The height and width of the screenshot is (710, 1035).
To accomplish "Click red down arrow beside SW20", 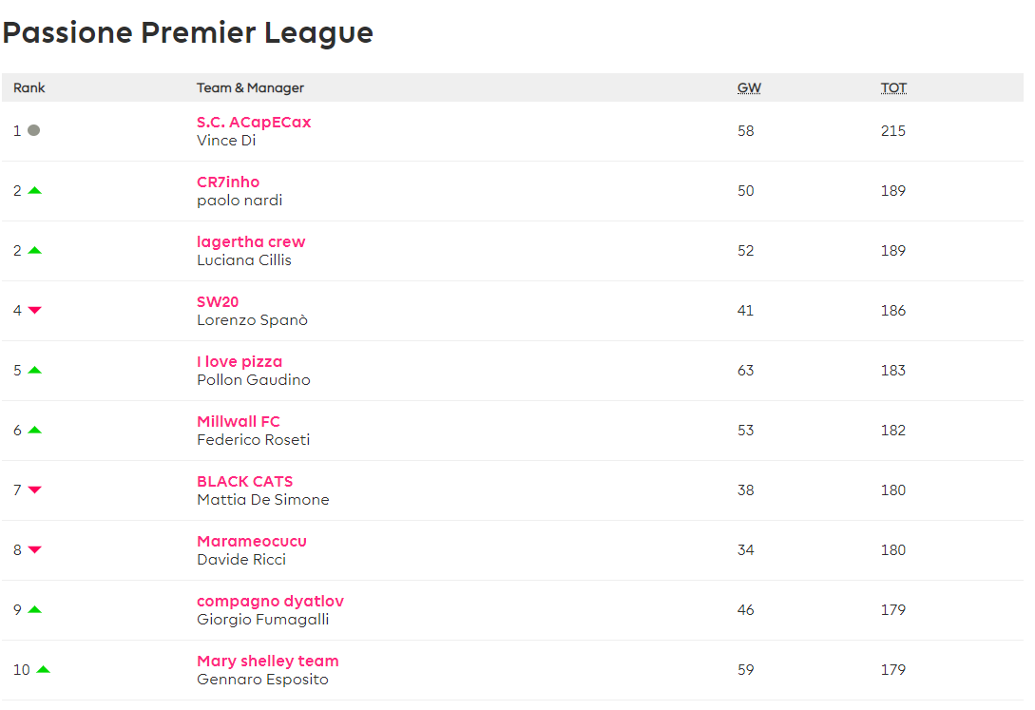I will pos(35,311).
